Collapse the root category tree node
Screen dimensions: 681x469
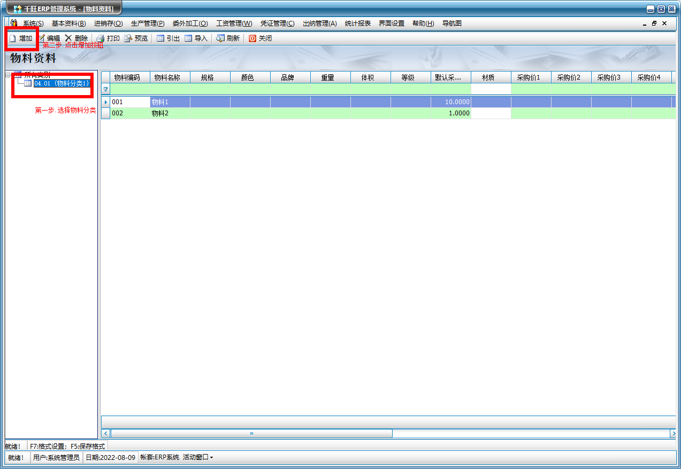coord(8,75)
